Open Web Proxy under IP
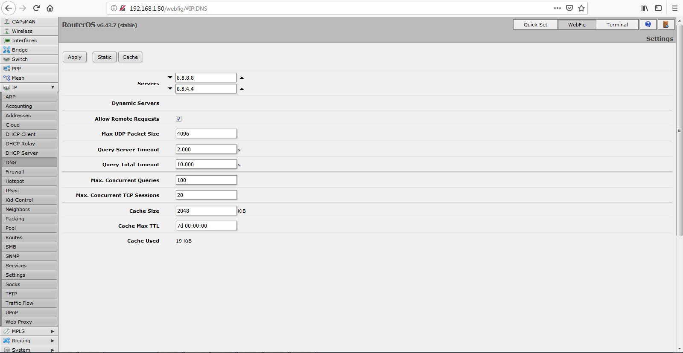This screenshot has height=353, width=683. pos(29,322)
